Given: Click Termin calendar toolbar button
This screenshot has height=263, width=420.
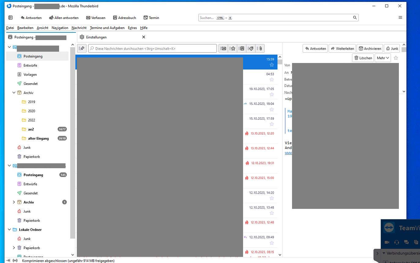Looking at the screenshot, I should (x=151, y=18).
